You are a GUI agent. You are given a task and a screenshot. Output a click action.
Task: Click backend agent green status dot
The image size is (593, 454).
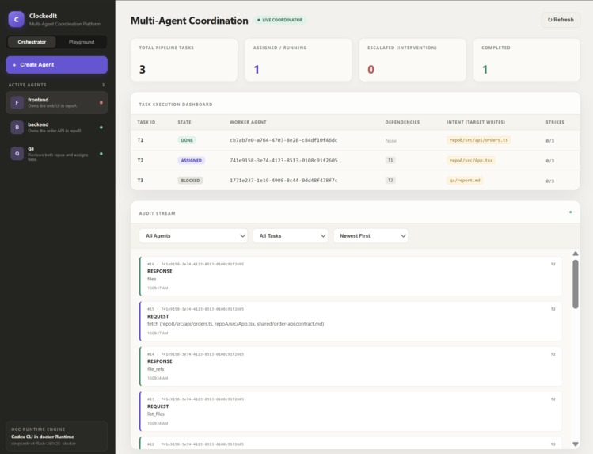[x=101, y=128]
